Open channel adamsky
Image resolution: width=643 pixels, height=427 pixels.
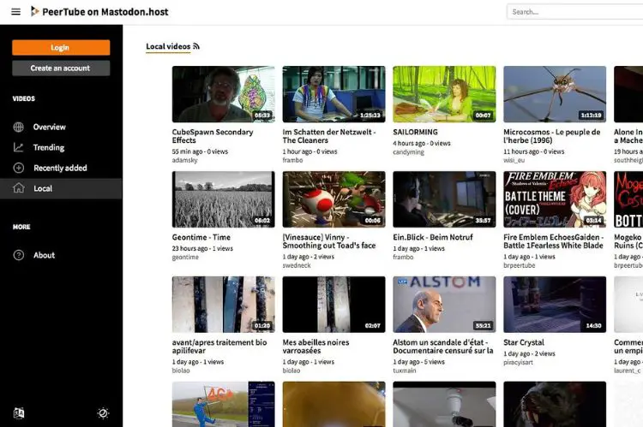point(184,161)
